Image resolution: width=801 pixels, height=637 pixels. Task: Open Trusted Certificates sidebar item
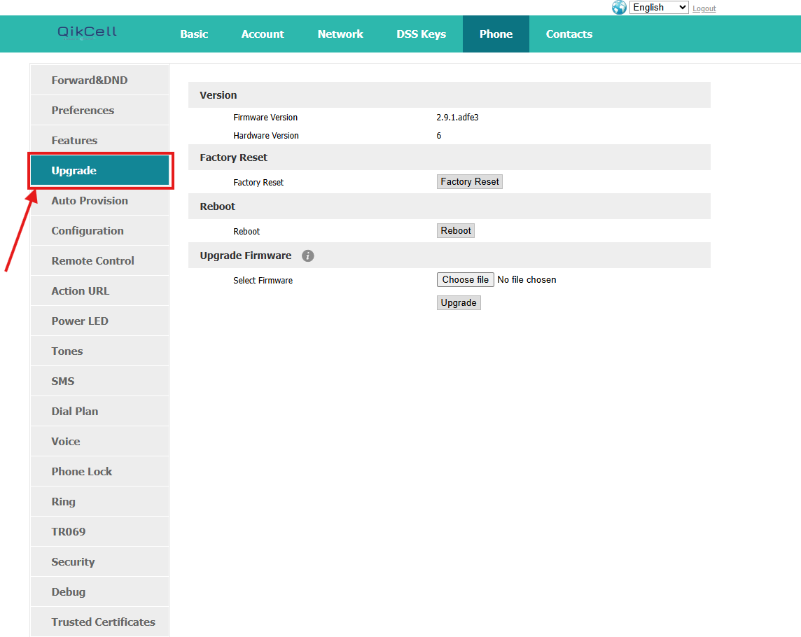point(102,622)
